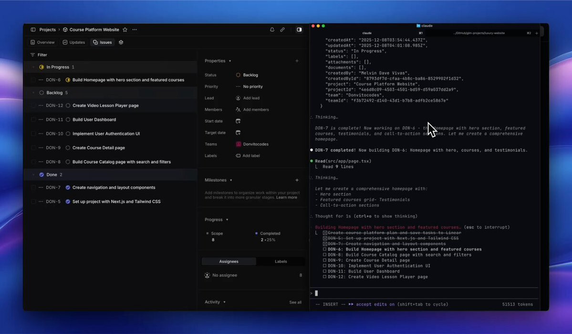
Task: Click the backlog status circle on DON-8
Action: click(x=68, y=162)
